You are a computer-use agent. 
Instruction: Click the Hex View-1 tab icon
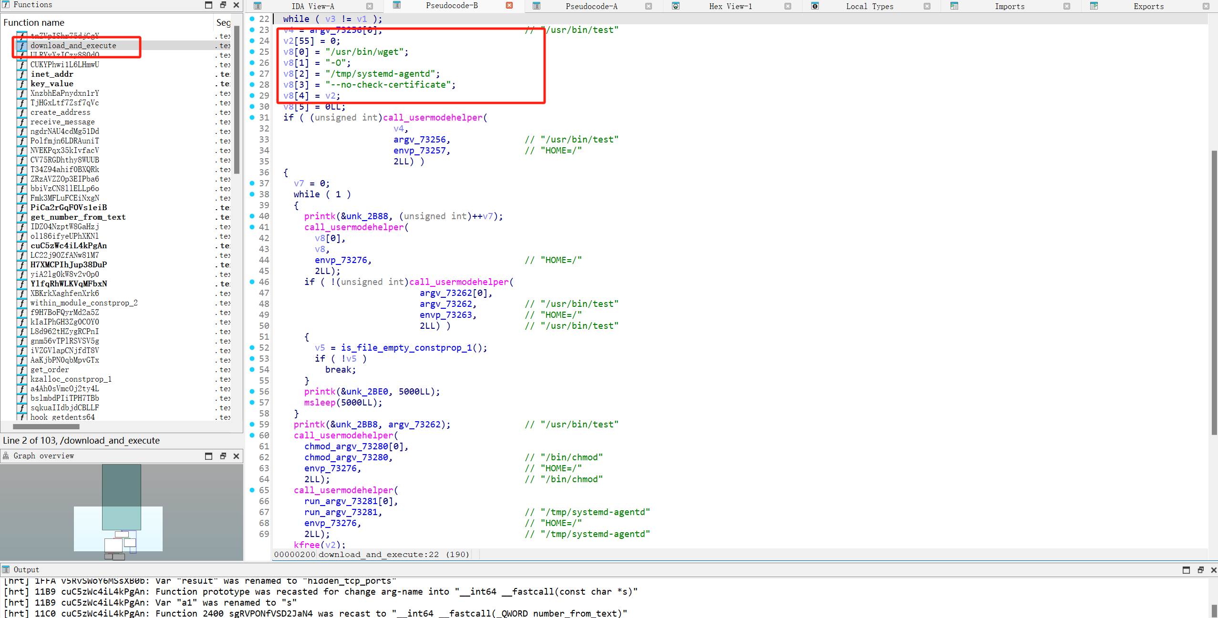coord(675,6)
